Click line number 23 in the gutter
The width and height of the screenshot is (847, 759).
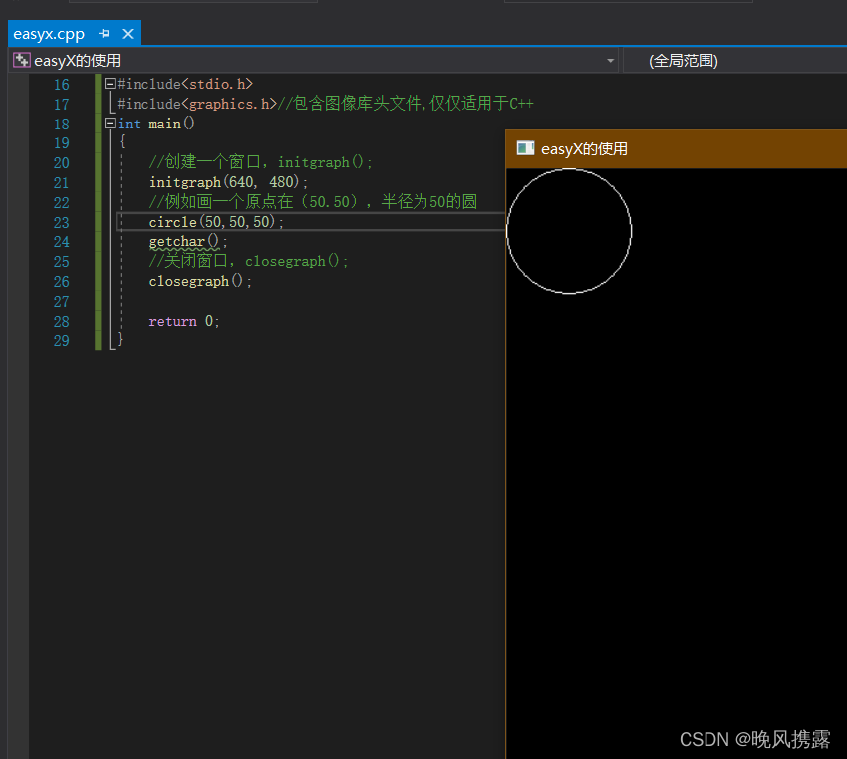[x=61, y=222]
